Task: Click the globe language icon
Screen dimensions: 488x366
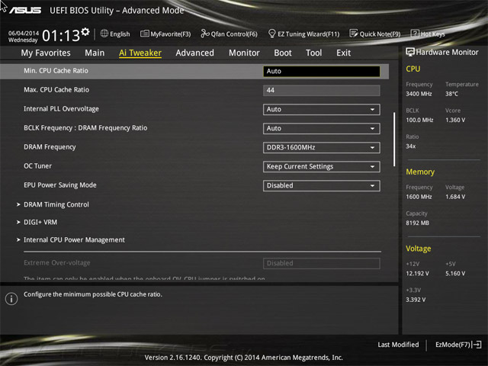Action: (x=104, y=34)
